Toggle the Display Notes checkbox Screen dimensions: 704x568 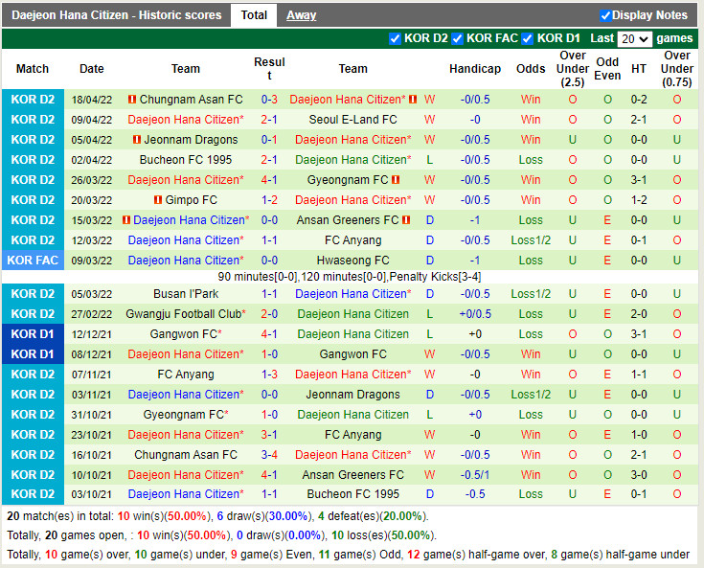pyautogui.click(x=605, y=15)
